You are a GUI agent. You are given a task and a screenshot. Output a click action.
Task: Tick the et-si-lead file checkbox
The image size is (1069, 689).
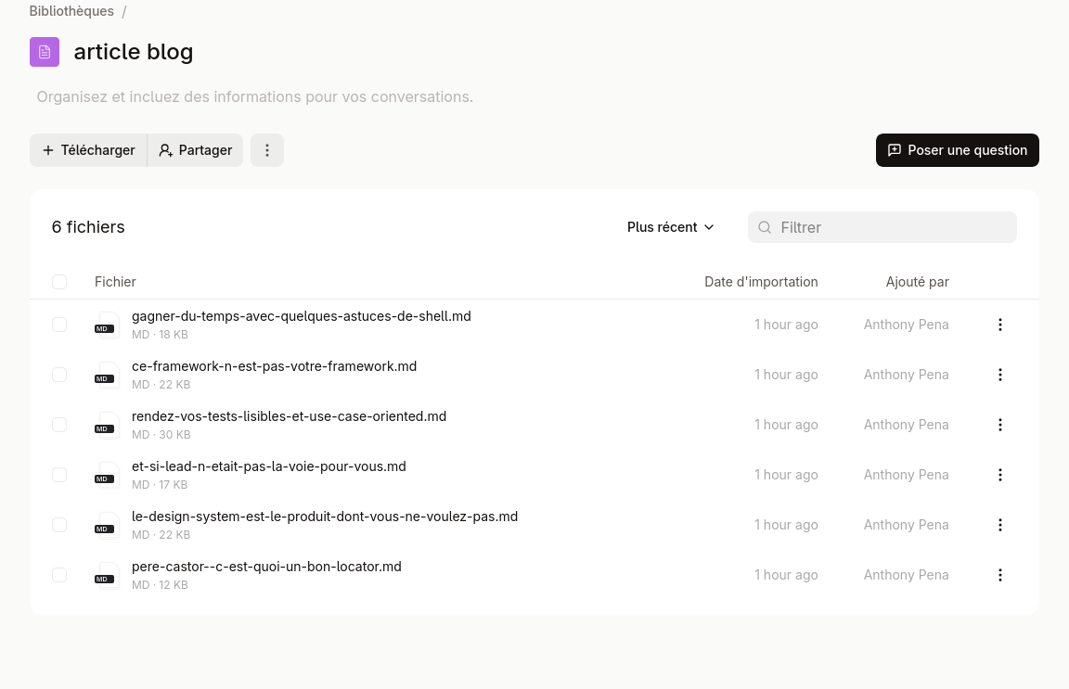pyautogui.click(x=59, y=475)
